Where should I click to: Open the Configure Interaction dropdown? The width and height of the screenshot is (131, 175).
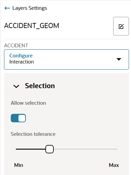tap(67, 59)
